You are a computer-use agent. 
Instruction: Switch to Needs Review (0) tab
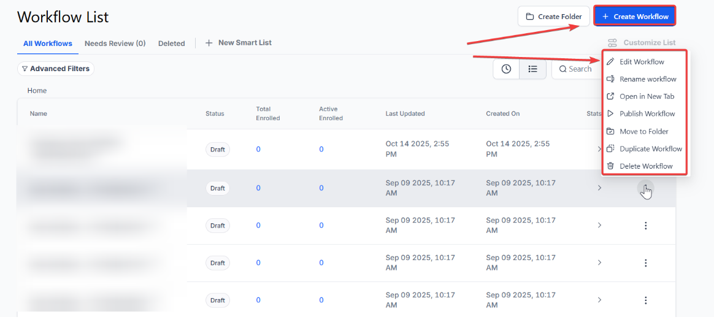[115, 44]
